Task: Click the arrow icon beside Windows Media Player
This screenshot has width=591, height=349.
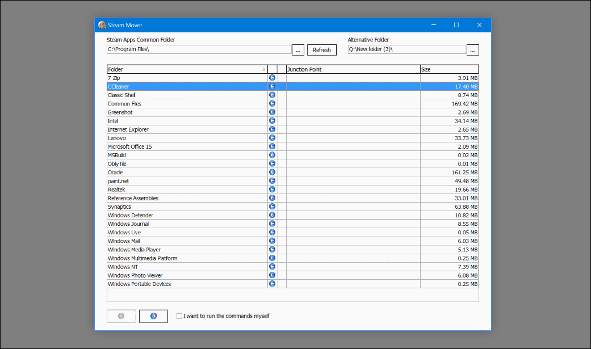Action: [x=272, y=250]
